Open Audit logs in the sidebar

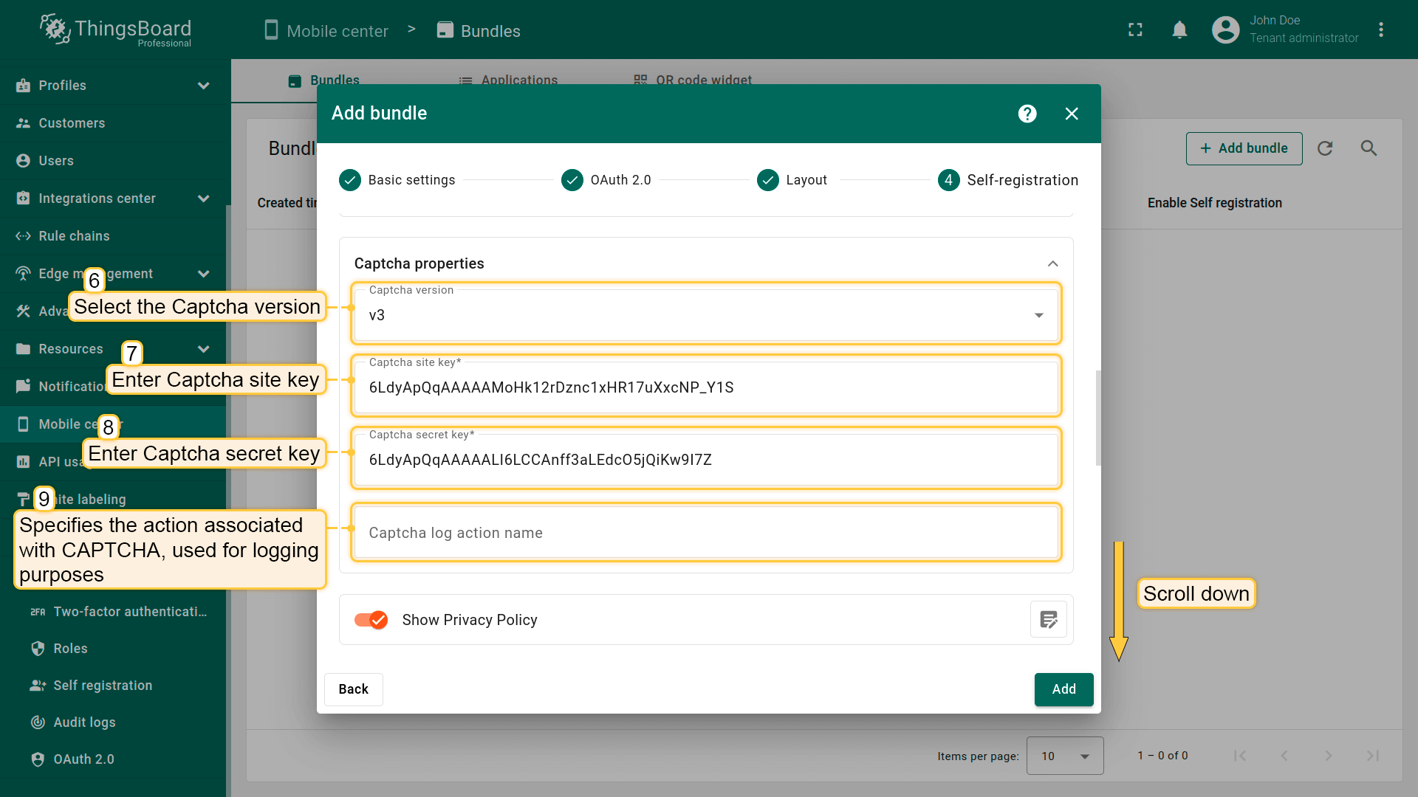(x=84, y=722)
